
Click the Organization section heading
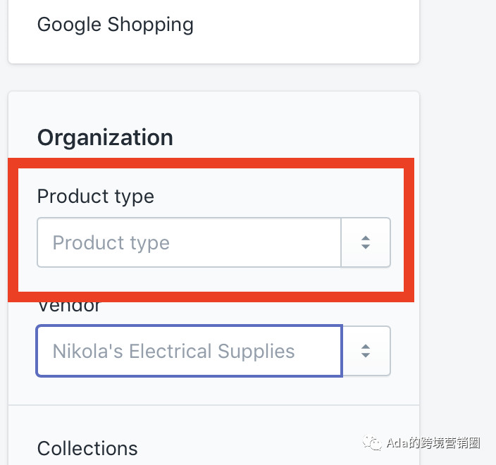(x=105, y=137)
